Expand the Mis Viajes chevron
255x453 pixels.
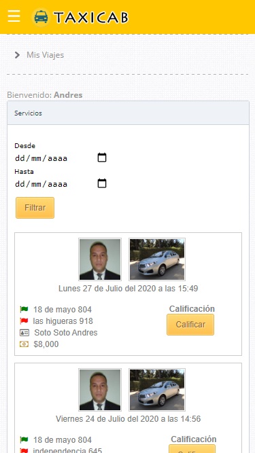[x=18, y=55]
